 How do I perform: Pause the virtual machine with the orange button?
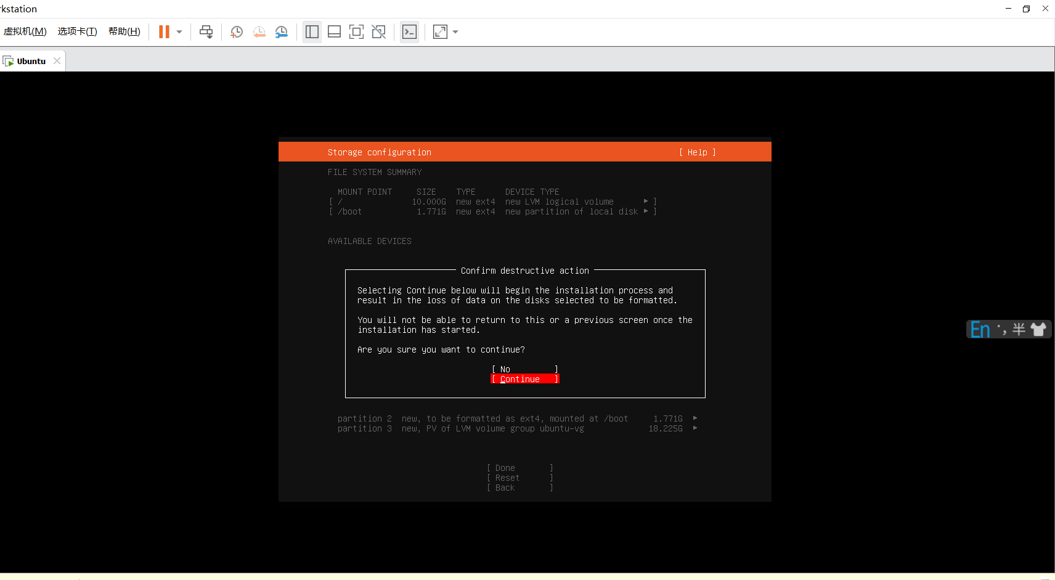(x=164, y=32)
